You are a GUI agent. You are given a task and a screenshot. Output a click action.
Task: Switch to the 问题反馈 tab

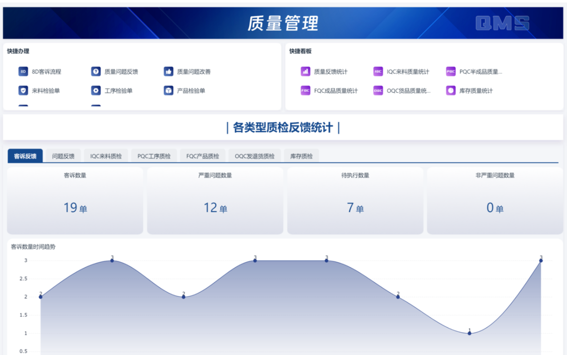click(x=63, y=156)
